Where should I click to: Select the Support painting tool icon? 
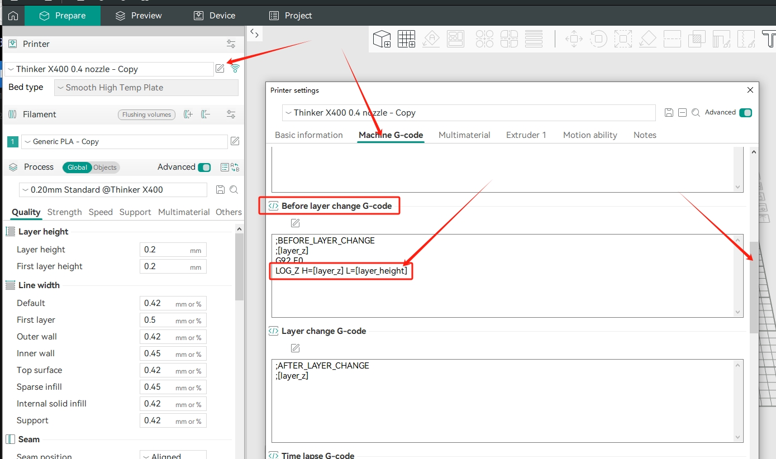pyautogui.click(x=721, y=39)
